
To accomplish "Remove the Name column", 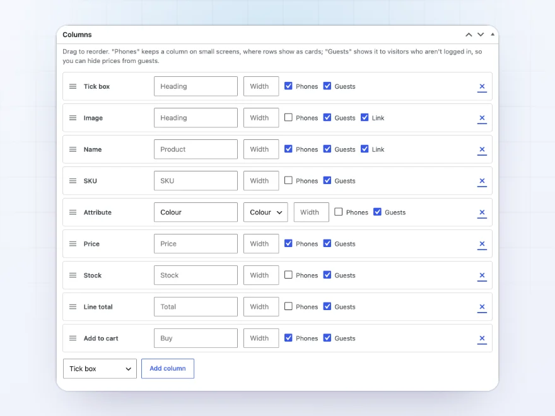I will (482, 149).
